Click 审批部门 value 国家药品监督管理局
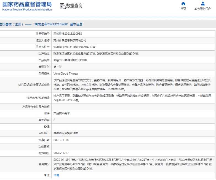The width and height of the screenshot is (216, 180). pos(66,133)
